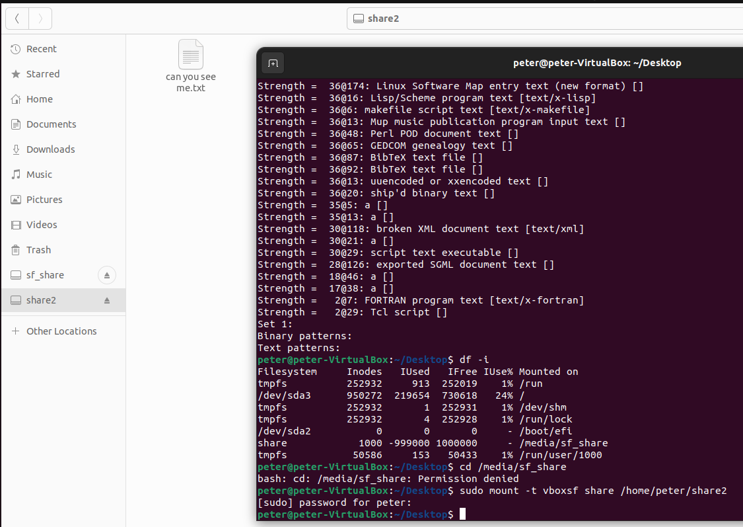This screenshot has width=743, height=527.
Task: Click the 'df -i' command text
Action: [474, 360]
